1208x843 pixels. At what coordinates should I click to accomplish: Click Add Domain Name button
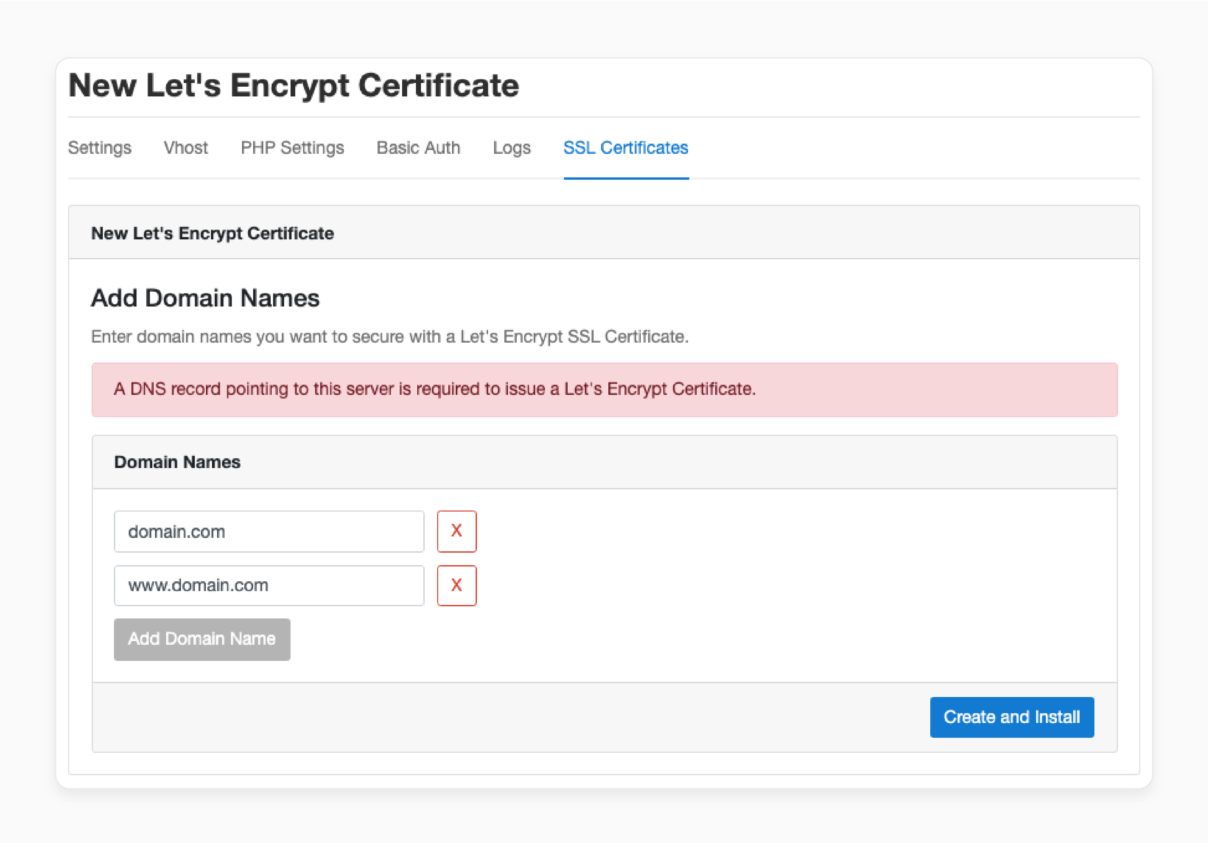(202, 639)
